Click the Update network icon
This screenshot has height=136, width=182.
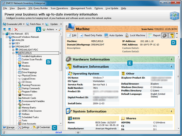(47, 24)
